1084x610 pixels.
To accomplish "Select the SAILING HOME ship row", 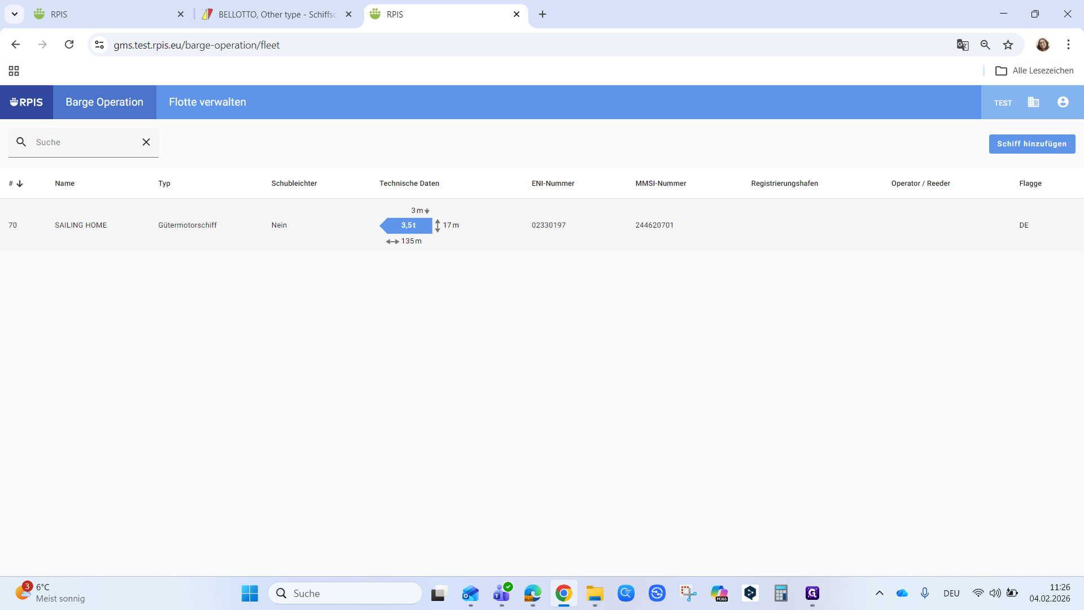I will click(x=81, y=225).
